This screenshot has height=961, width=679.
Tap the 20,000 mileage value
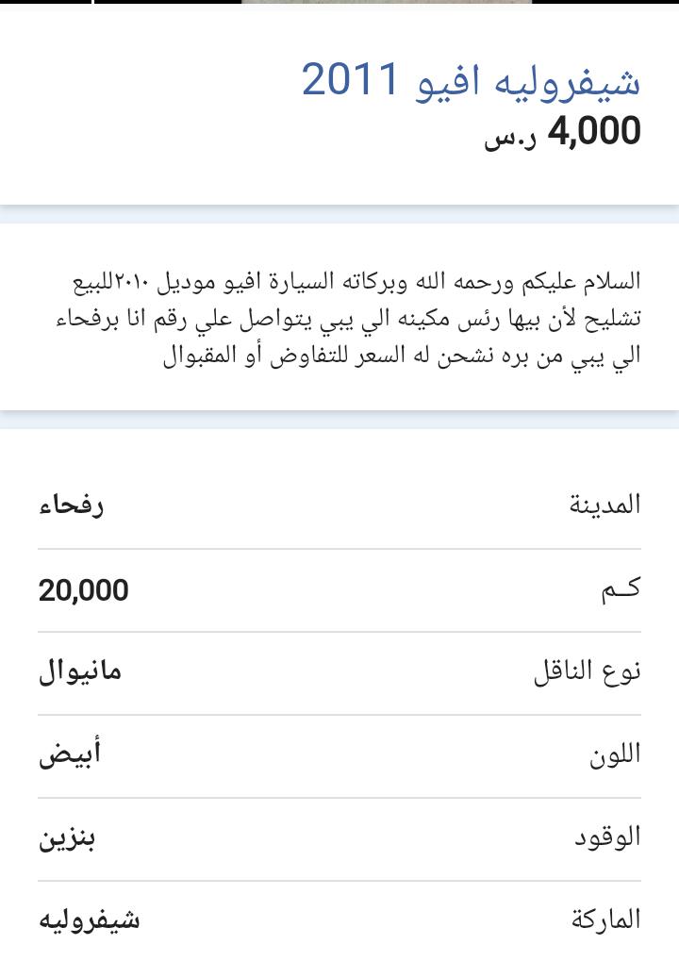pos(83,590)
